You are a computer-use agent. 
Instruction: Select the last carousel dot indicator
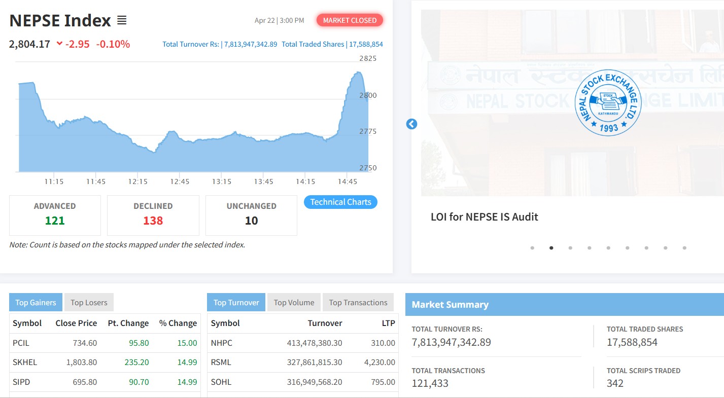684,248
